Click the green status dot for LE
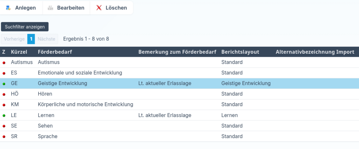 [x=4, y=116]
